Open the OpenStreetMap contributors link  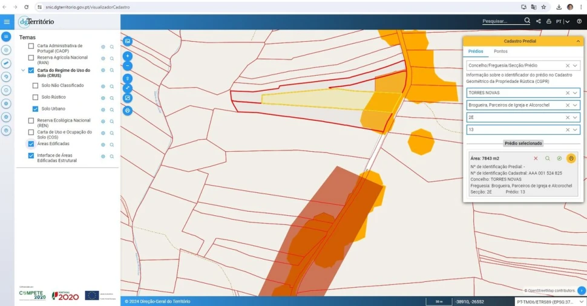[x=551, y=291]
